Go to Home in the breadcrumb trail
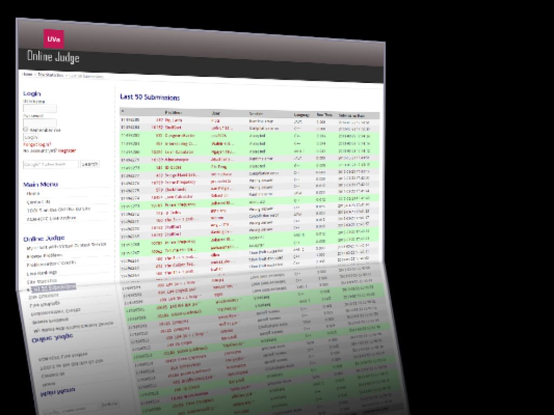Viewport: 554px width, 415px height. tap(27, 73)
